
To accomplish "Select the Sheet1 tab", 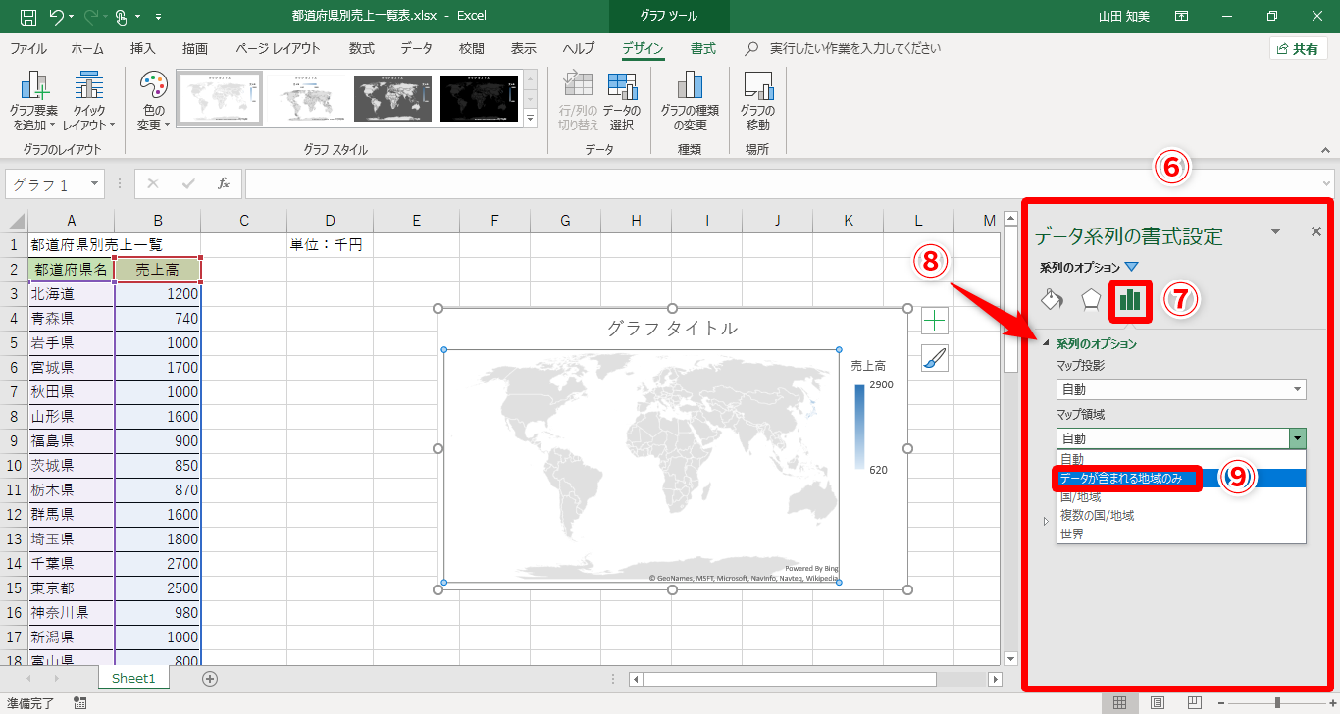I will pos(133,678).
